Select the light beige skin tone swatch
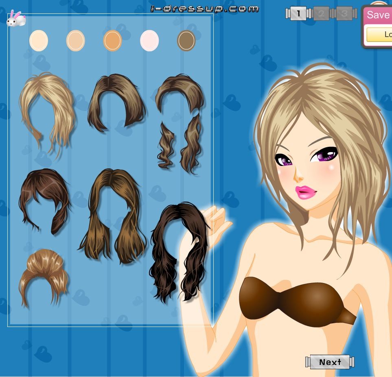Viewport: 392px width, 377px height. point(75,41)
